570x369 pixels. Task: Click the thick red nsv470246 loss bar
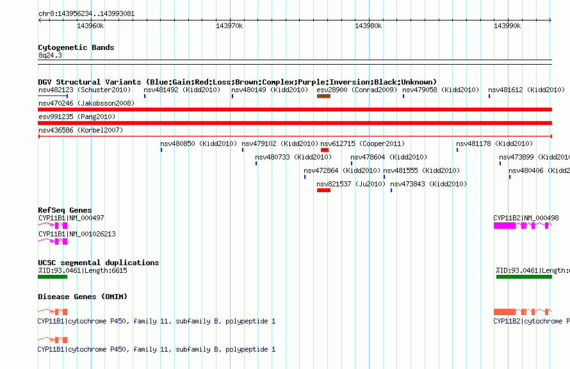[x=295, y=110]
